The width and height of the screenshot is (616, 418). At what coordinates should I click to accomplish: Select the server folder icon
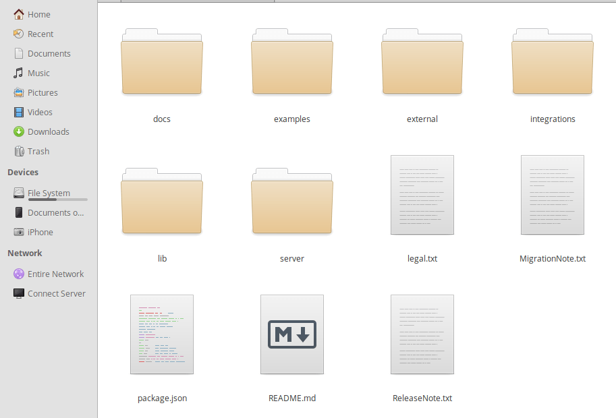[292, 201]
